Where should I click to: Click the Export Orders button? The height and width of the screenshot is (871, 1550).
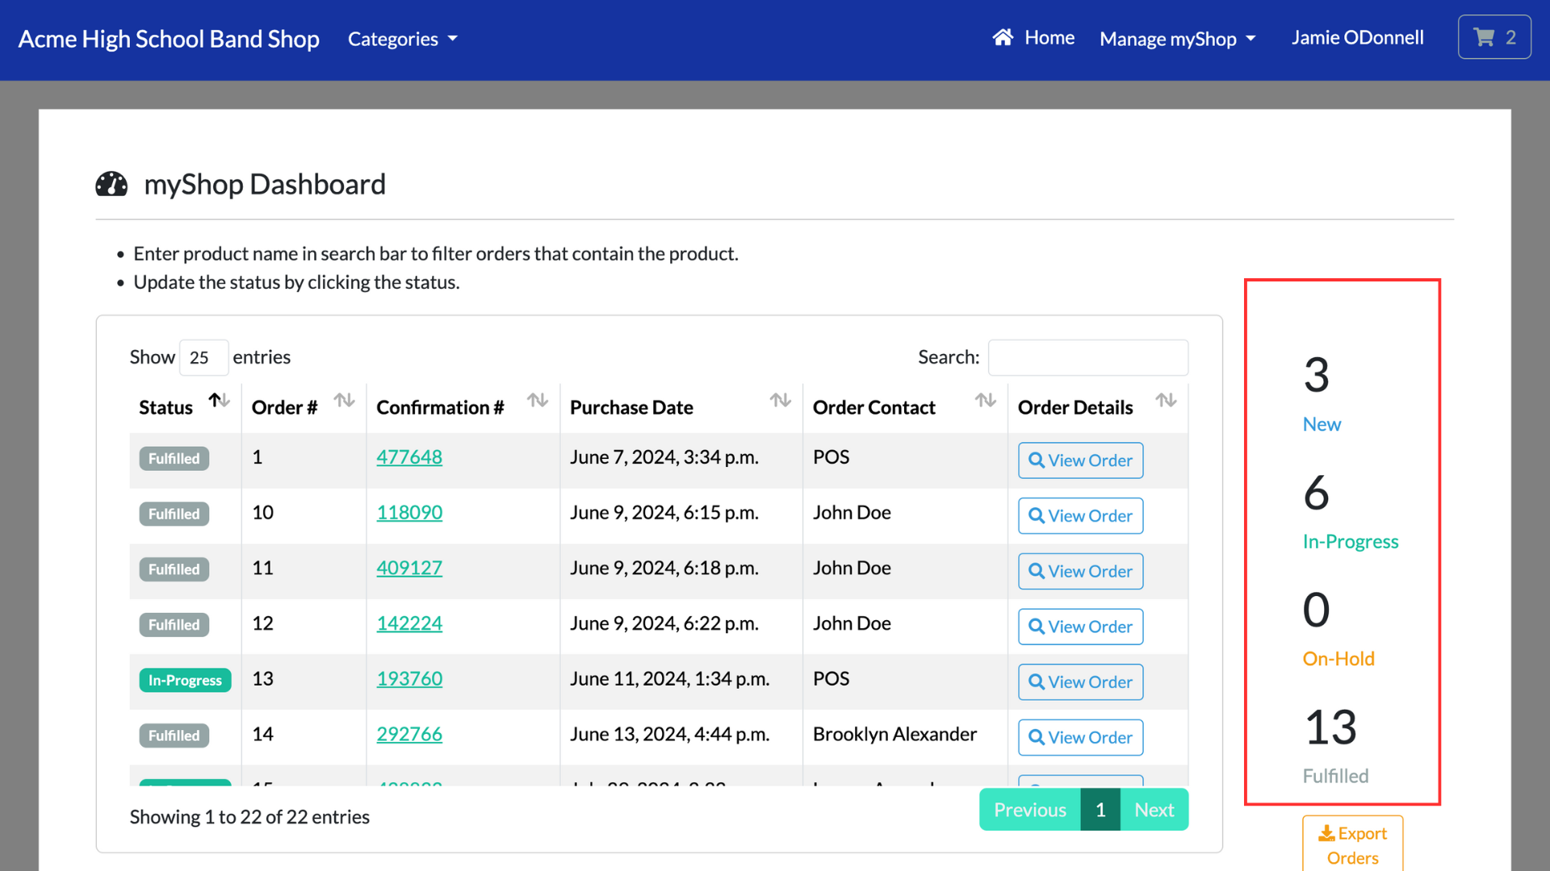pyautogui.click(x=1352, y=844)
